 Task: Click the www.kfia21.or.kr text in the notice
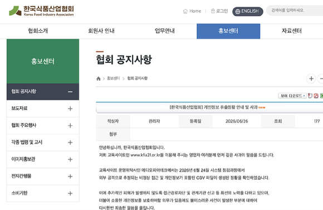point(145,155)
